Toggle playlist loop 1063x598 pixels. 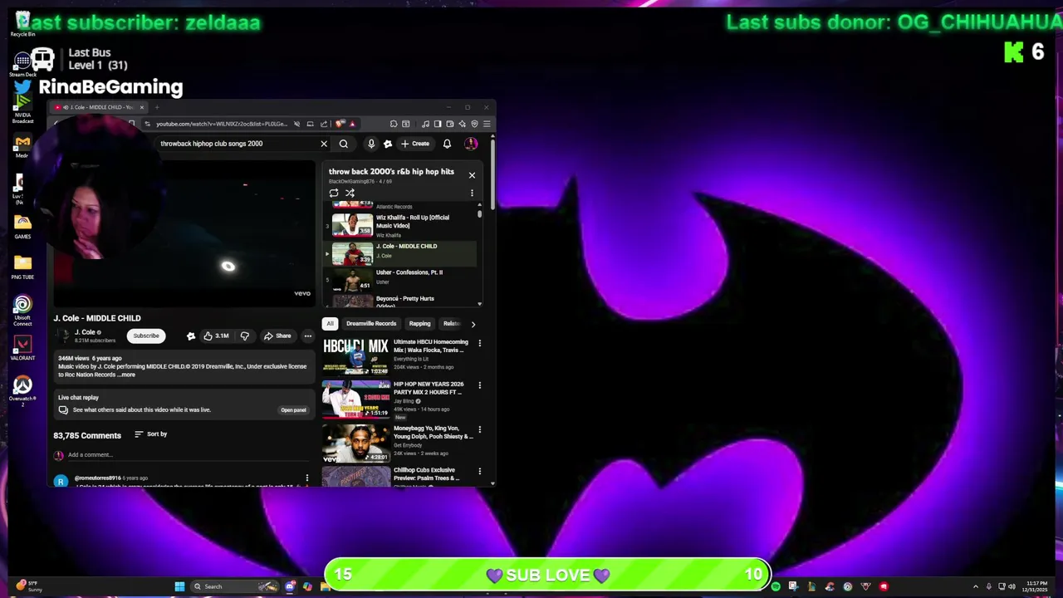point(334,193)
